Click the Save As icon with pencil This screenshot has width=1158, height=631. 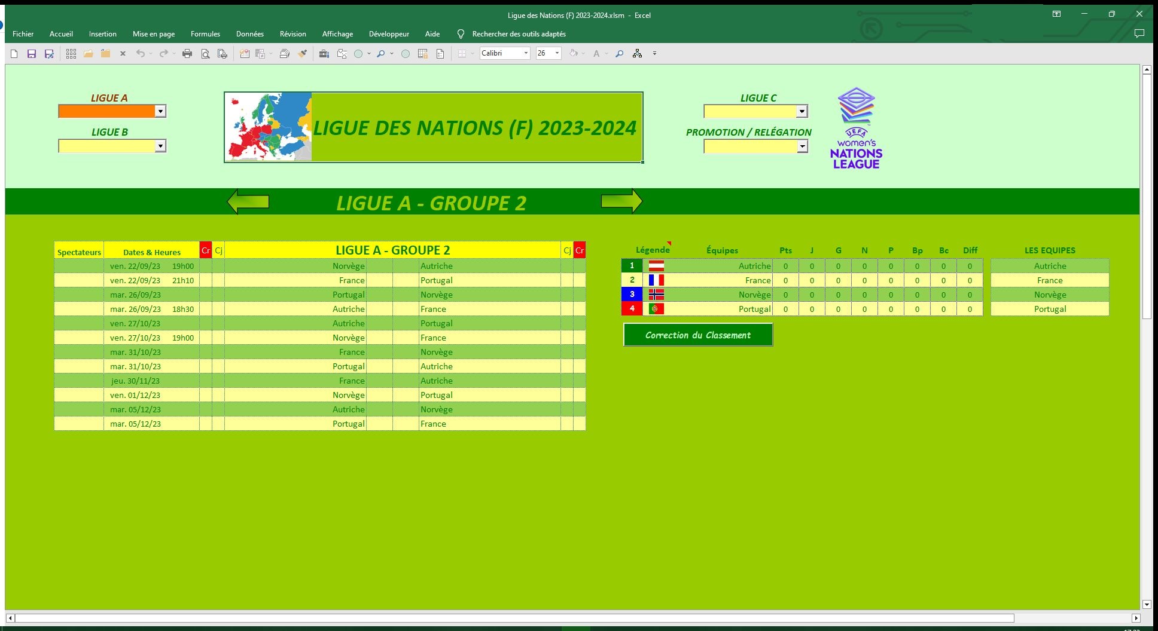tap(49, 54)
